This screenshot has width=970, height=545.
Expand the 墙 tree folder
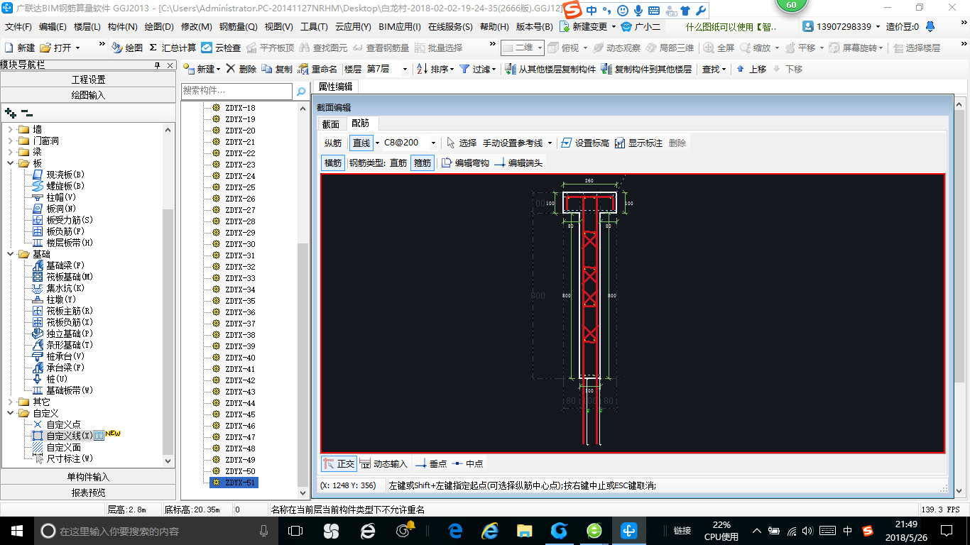(10, 129)
